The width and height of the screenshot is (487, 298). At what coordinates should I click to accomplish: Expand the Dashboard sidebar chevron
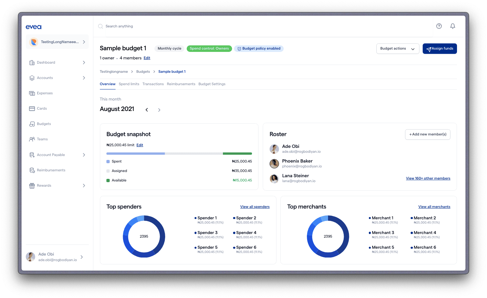click(84, 63)
